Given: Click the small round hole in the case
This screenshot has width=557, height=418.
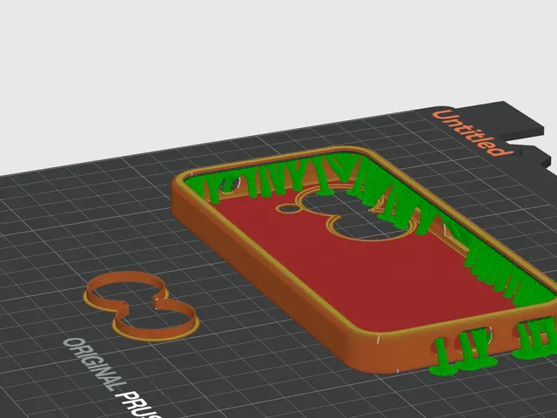Looking at the screenshot, I should click(287, 209).
